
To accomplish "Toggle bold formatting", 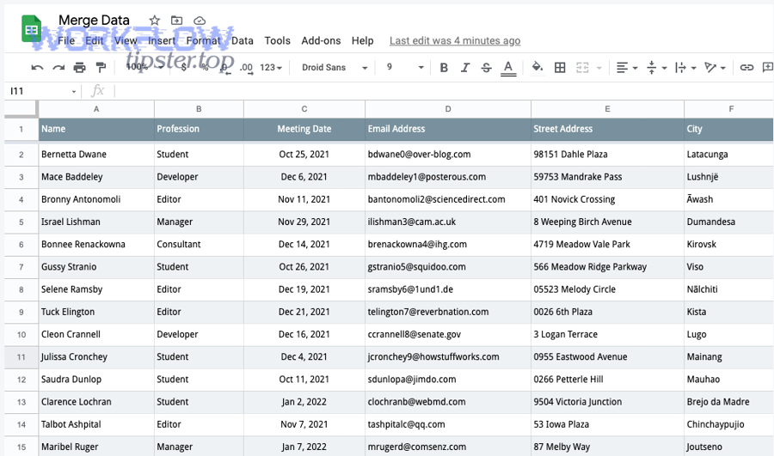I will 444,68.
